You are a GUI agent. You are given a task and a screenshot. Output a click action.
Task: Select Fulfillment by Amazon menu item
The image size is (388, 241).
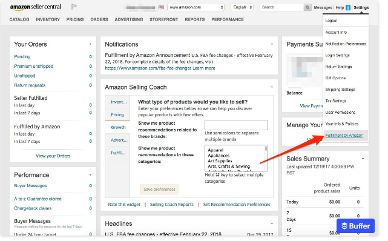(x=344, y=136)
